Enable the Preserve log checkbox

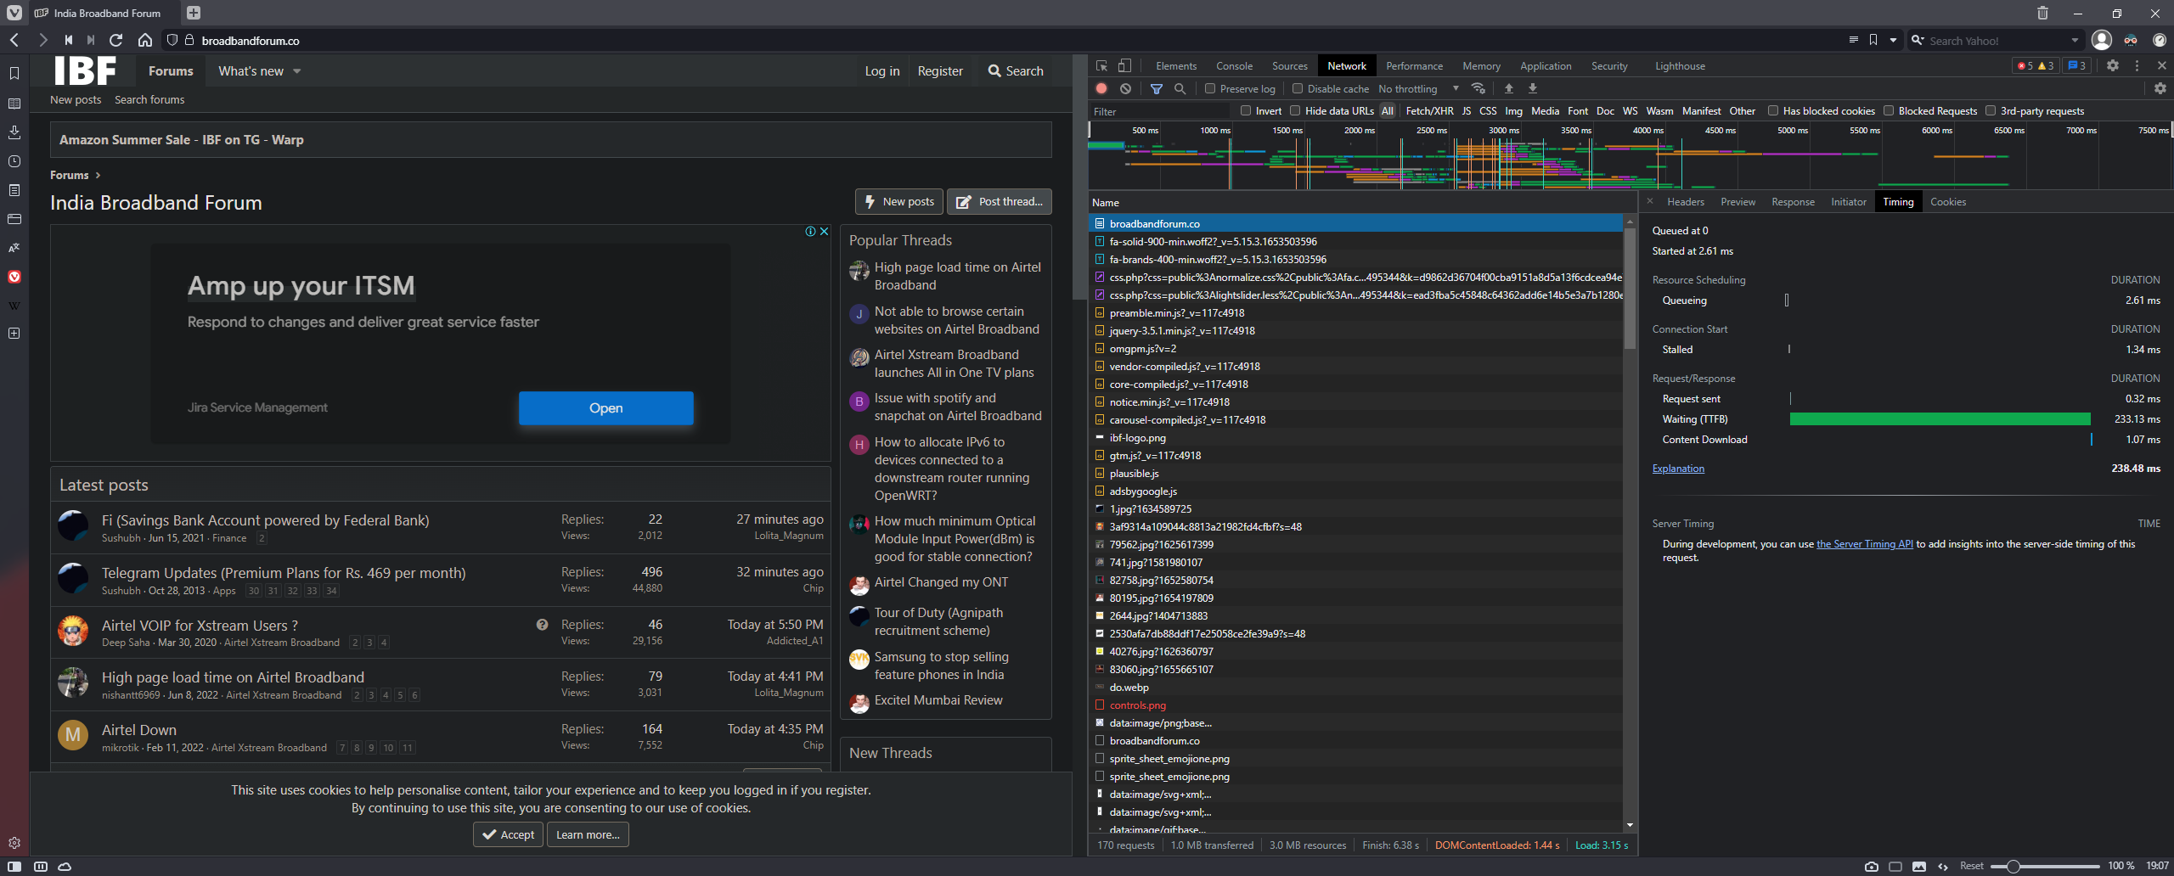[x=1210, y=88]
